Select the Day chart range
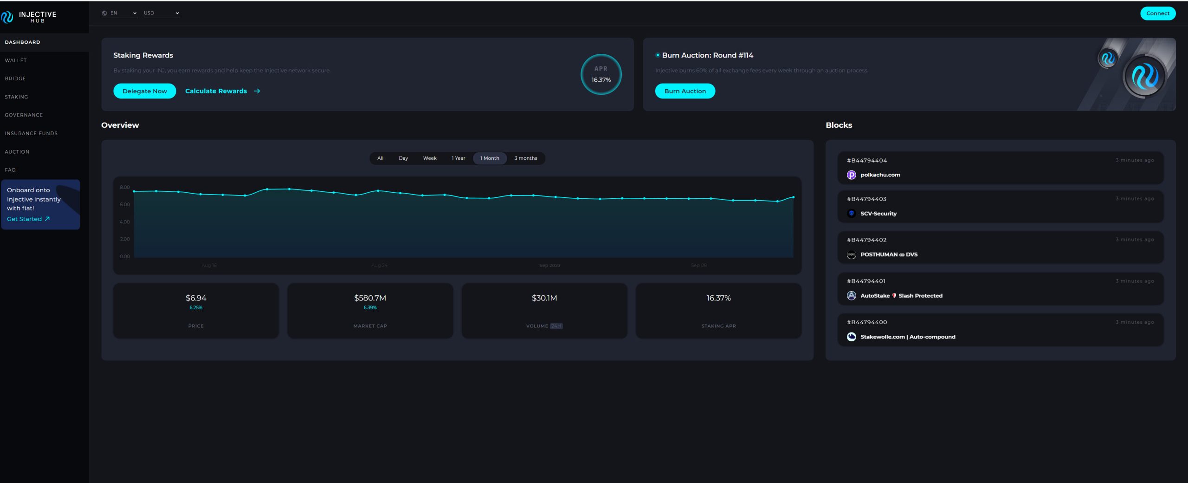Image resolution: width=1188 pixels, height=483 pixels. coord(403,158)
